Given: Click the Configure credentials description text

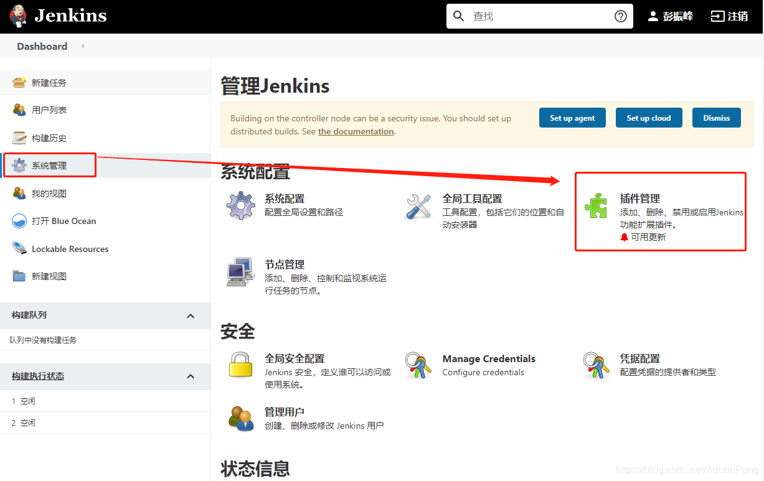Looking at the screenshot, I should click(483, 372).
